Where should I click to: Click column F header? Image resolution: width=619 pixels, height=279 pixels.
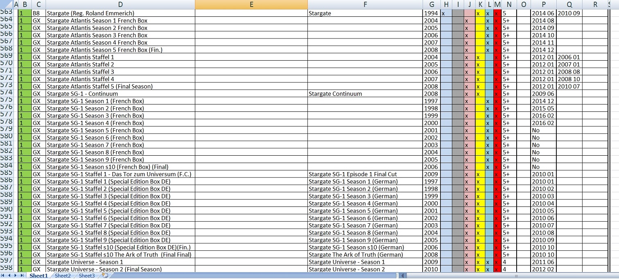[365, 5]
